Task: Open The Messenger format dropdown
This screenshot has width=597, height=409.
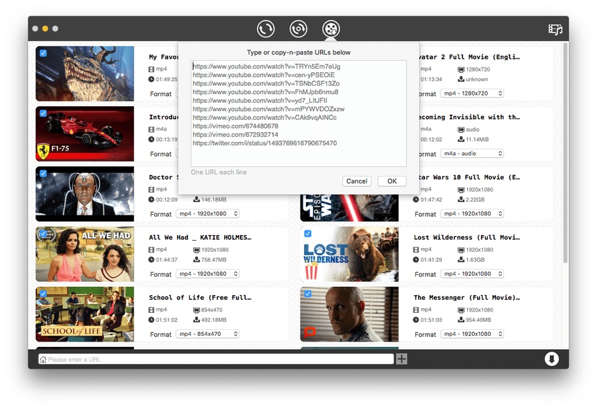Action: point(472,333)
